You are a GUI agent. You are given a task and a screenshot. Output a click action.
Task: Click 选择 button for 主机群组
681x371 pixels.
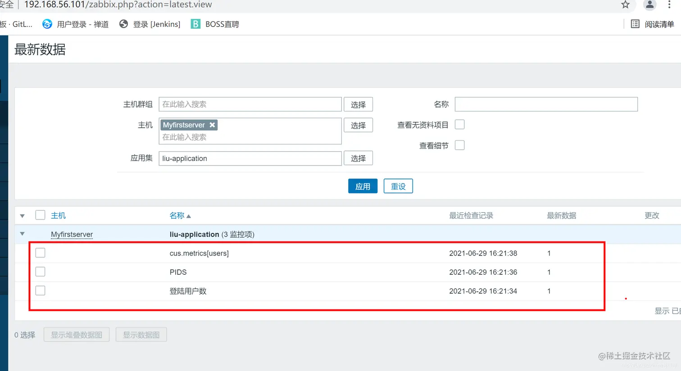[x=358, y=104]
